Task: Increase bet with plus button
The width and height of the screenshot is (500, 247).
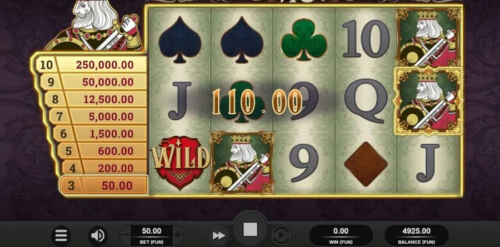Action: point(178,236)
